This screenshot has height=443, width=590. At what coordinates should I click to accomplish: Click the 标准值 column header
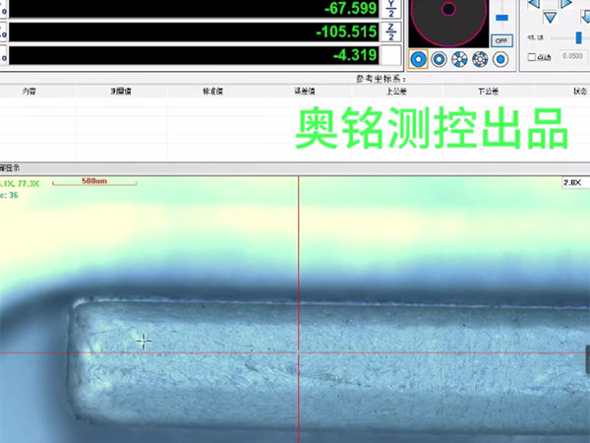(212, 92)
